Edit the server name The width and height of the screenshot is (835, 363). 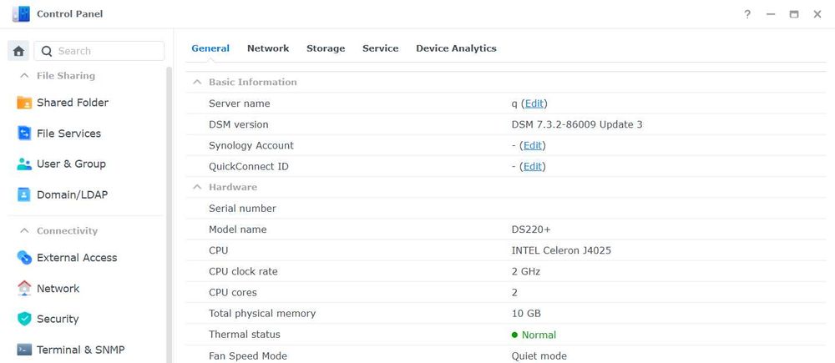pos(534,103)
